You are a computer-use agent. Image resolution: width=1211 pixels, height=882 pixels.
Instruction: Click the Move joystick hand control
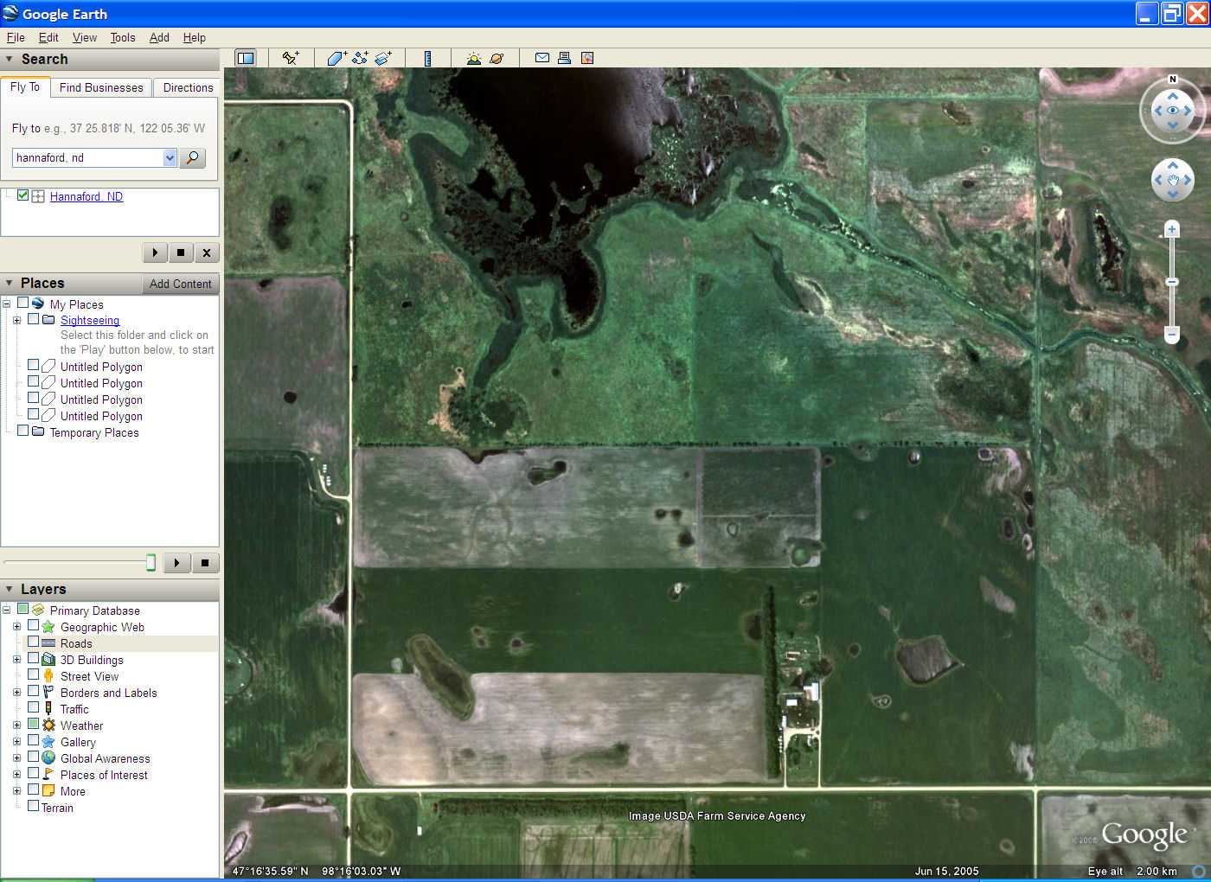click(1173, 180)
